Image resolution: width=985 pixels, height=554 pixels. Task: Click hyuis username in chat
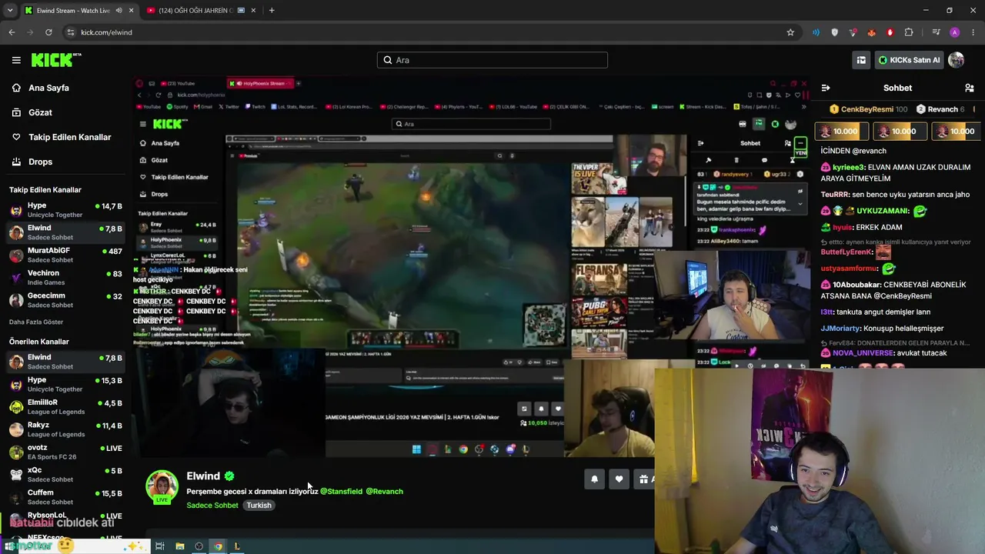click(x=842, y=227)
